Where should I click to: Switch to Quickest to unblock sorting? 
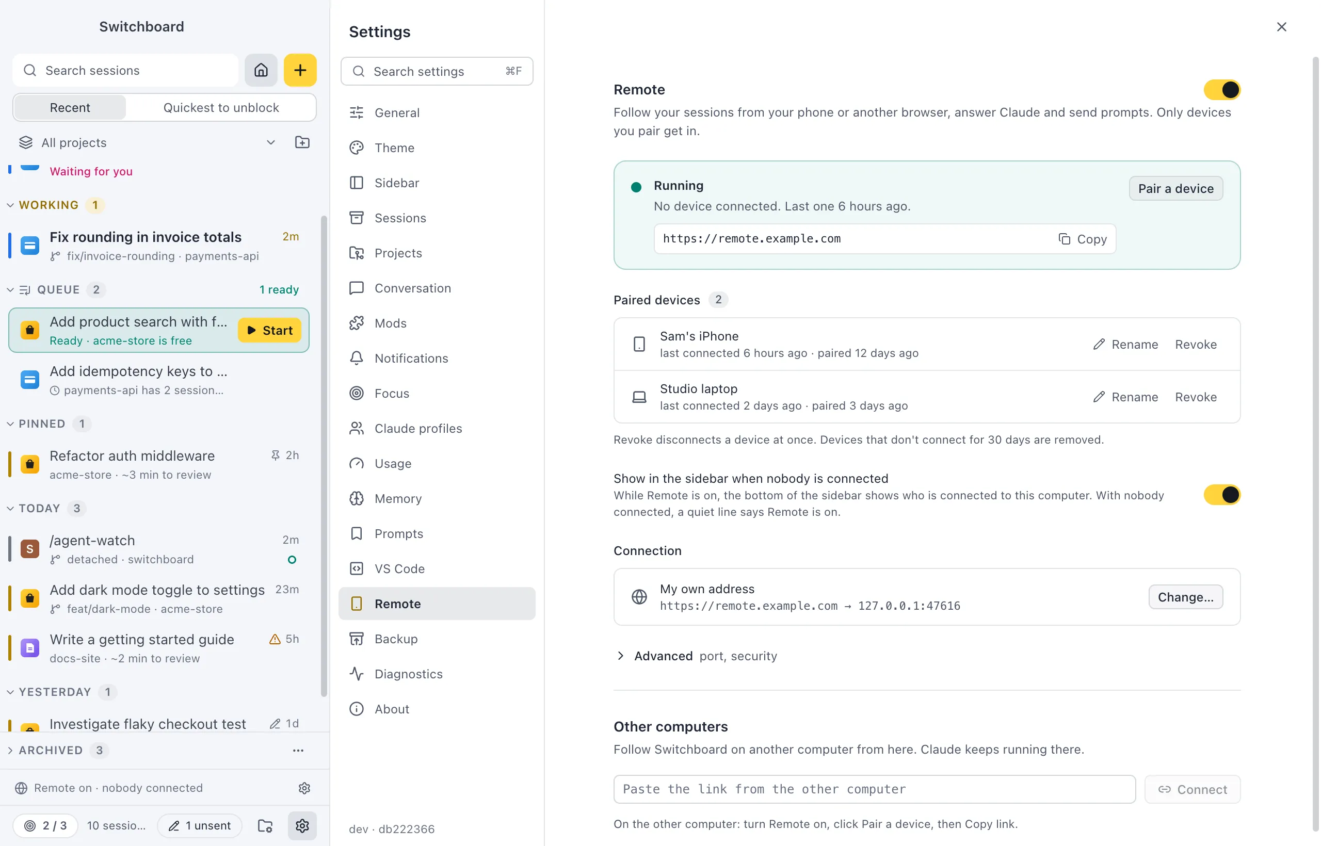[x=221, y=108]
